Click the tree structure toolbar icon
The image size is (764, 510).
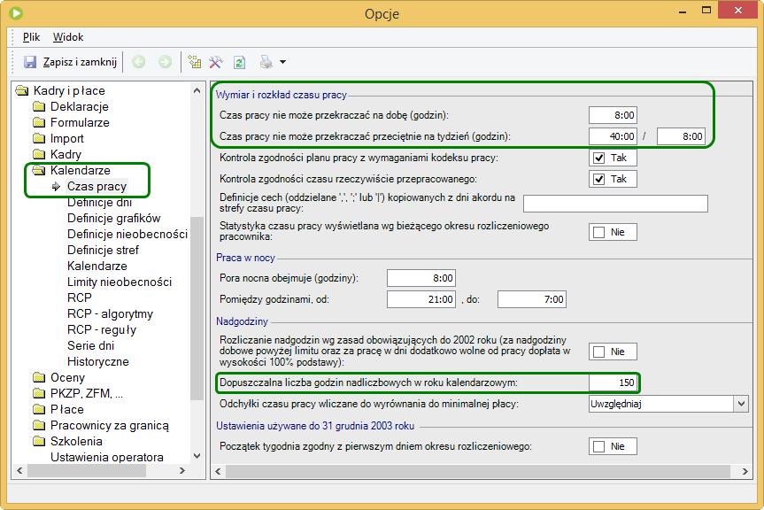[195, 62]
